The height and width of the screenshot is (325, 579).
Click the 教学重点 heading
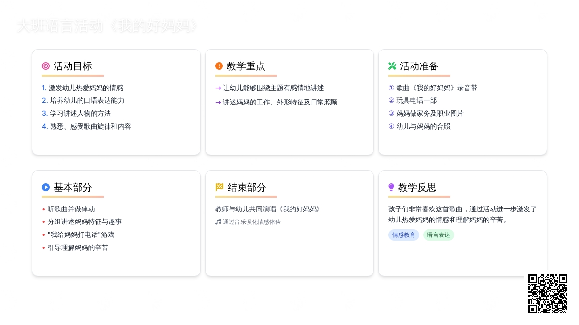246,66
